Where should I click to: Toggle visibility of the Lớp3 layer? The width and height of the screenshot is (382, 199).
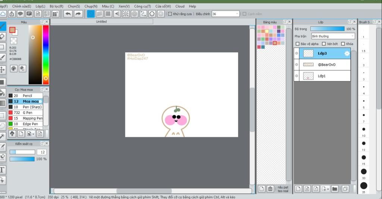click(297, 53)
